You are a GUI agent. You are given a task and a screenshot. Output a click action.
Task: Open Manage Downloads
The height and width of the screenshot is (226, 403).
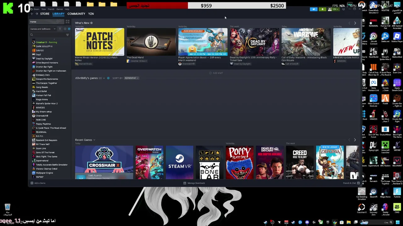(194, 183)
